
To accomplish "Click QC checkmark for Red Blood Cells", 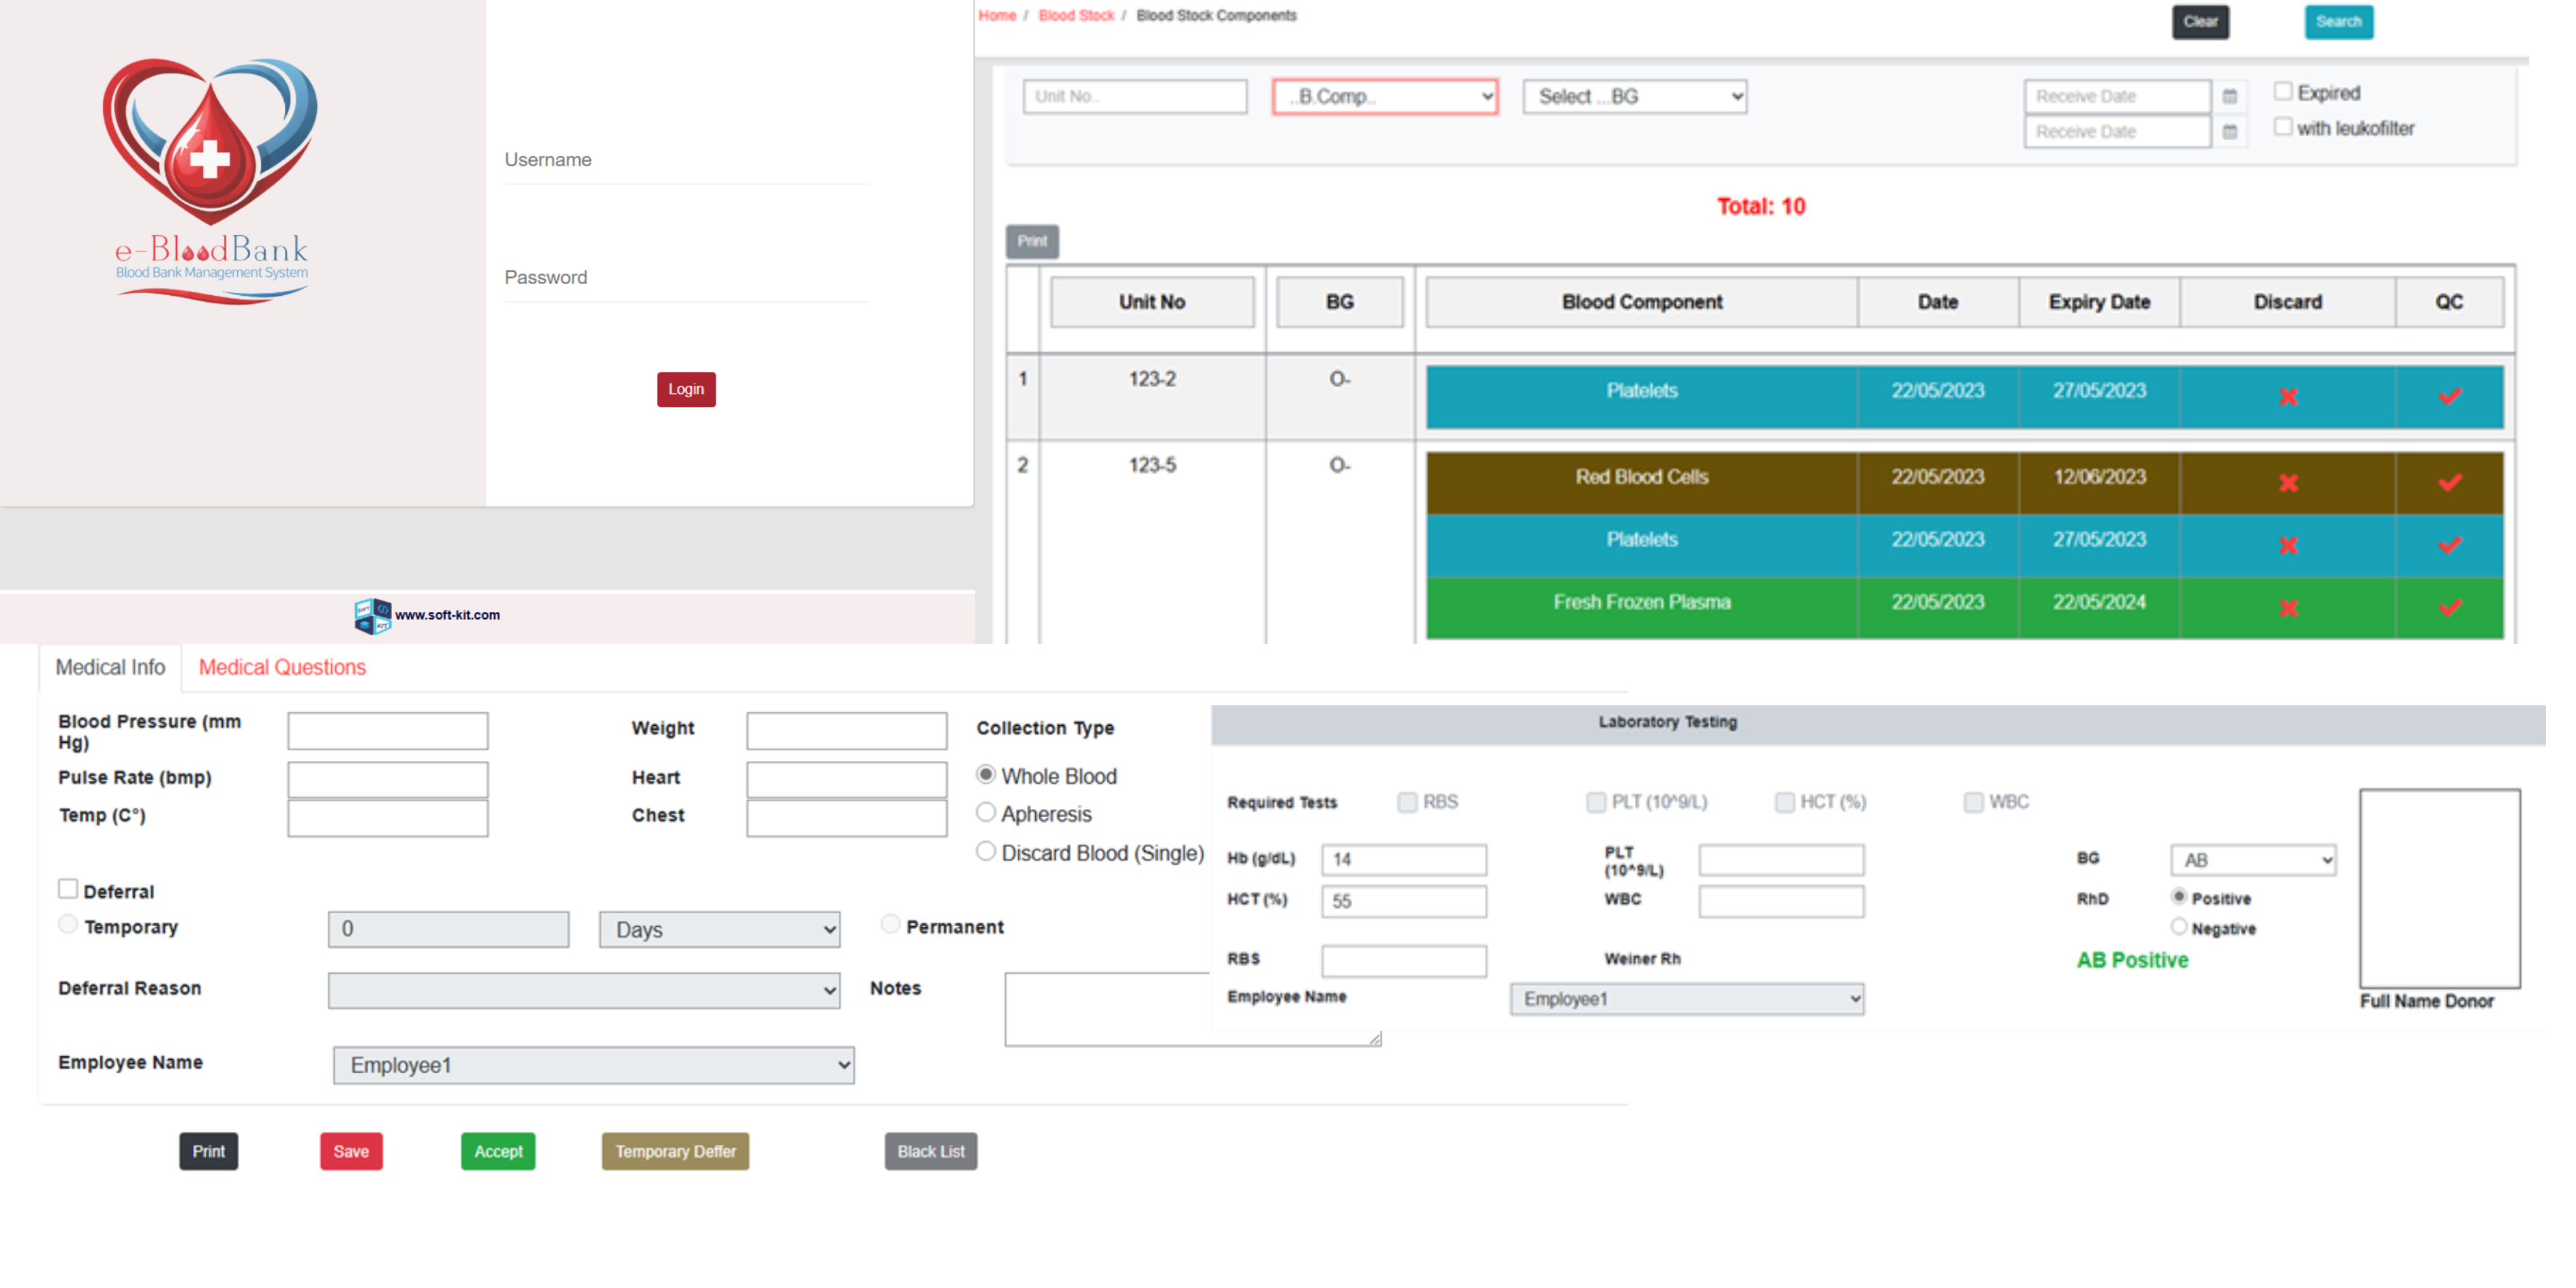I will tap(2449, 483).
